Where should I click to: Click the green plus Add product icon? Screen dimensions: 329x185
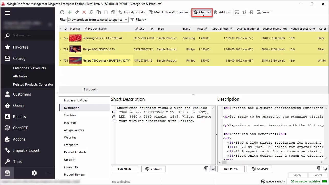point(70,12)
